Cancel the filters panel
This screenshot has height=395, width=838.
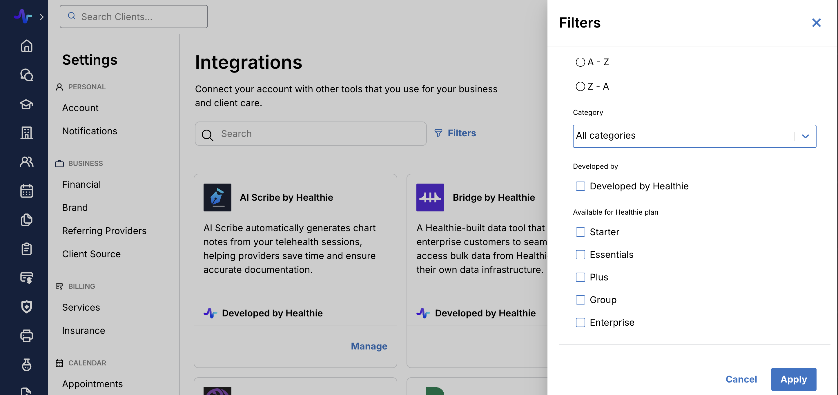(x=741, y=379)
